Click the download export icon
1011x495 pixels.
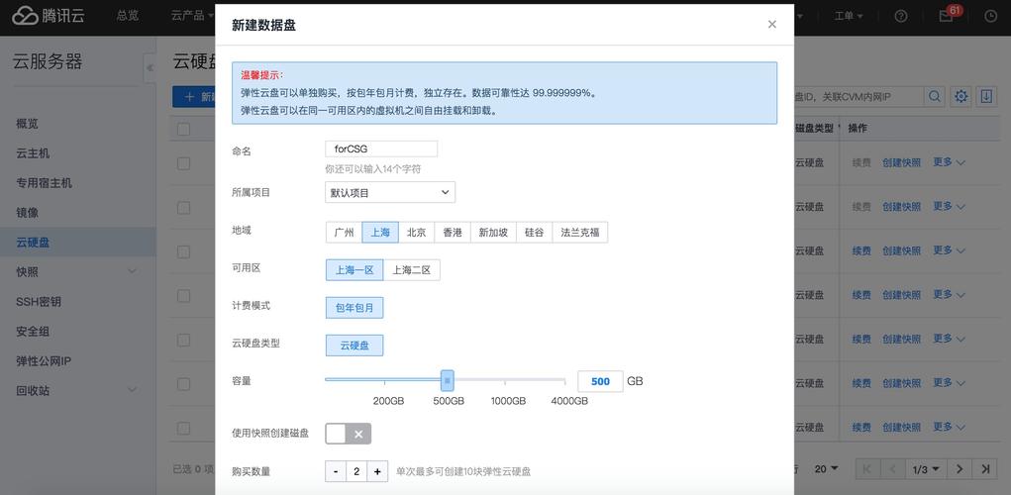pos(986,97)
